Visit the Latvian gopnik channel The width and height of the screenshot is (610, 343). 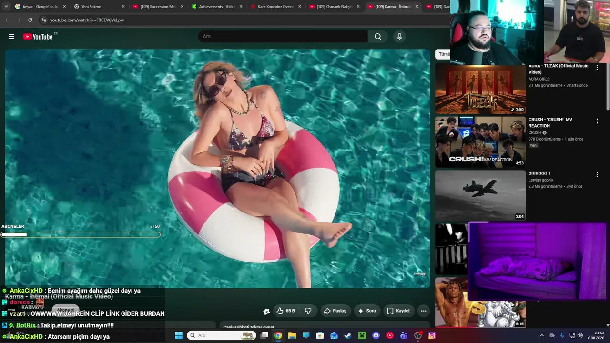point(541,180)
